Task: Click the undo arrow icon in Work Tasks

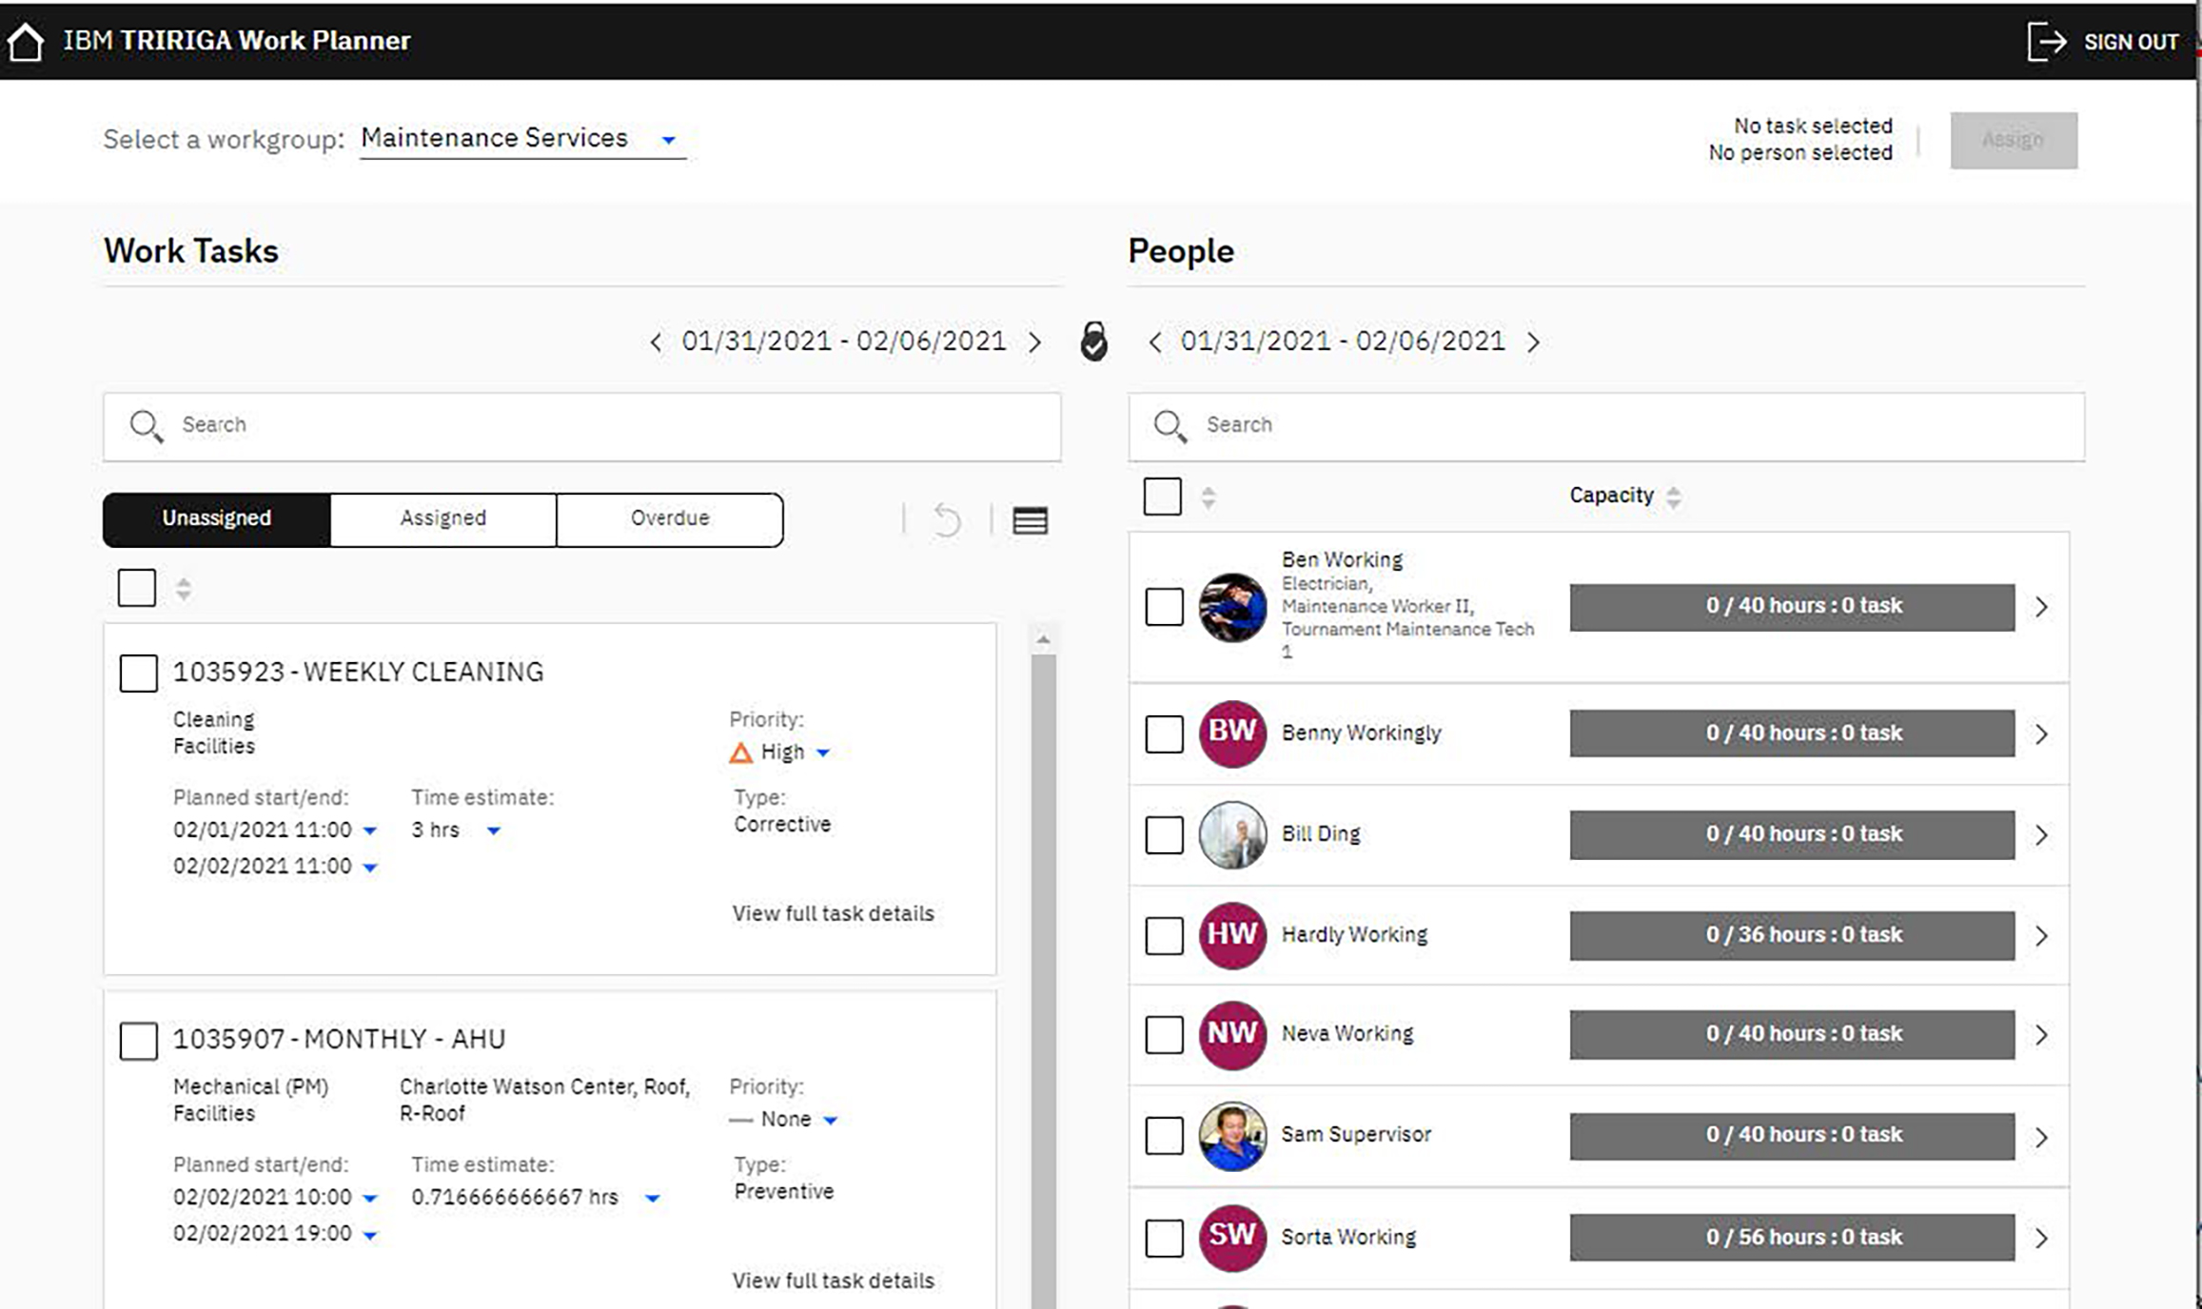Action: [947, 520]
